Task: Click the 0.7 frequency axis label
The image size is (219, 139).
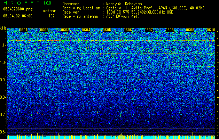Action: pos(3,115)
